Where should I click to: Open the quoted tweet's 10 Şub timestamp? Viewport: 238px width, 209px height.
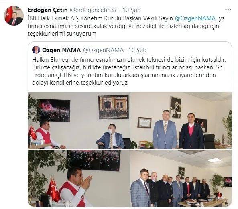tap(138, 50)
